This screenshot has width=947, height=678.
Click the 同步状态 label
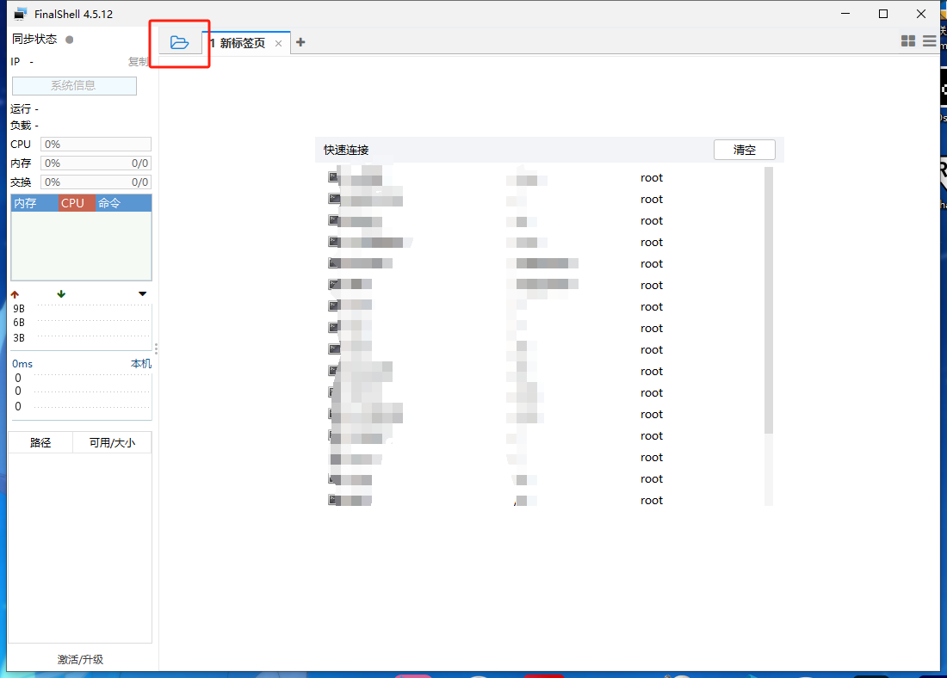click(x=34, y=40)
